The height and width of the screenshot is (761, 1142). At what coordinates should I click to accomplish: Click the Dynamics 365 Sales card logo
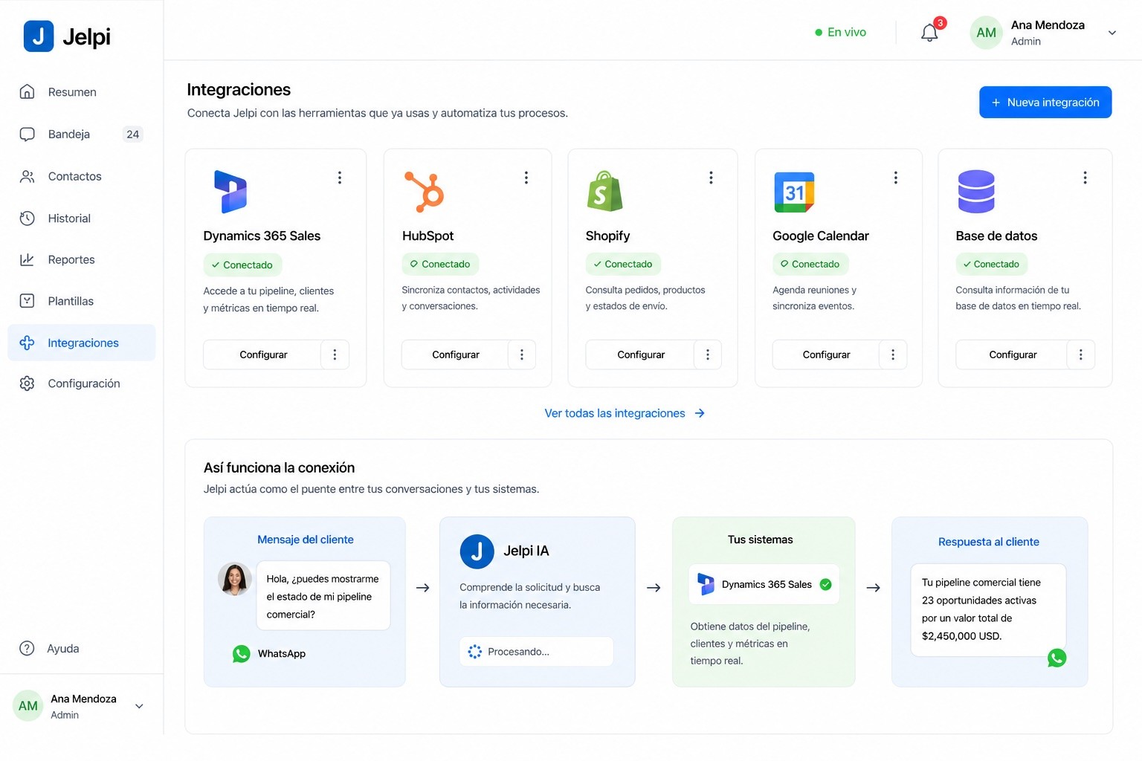pyautogui.click(x=230, y=192)
